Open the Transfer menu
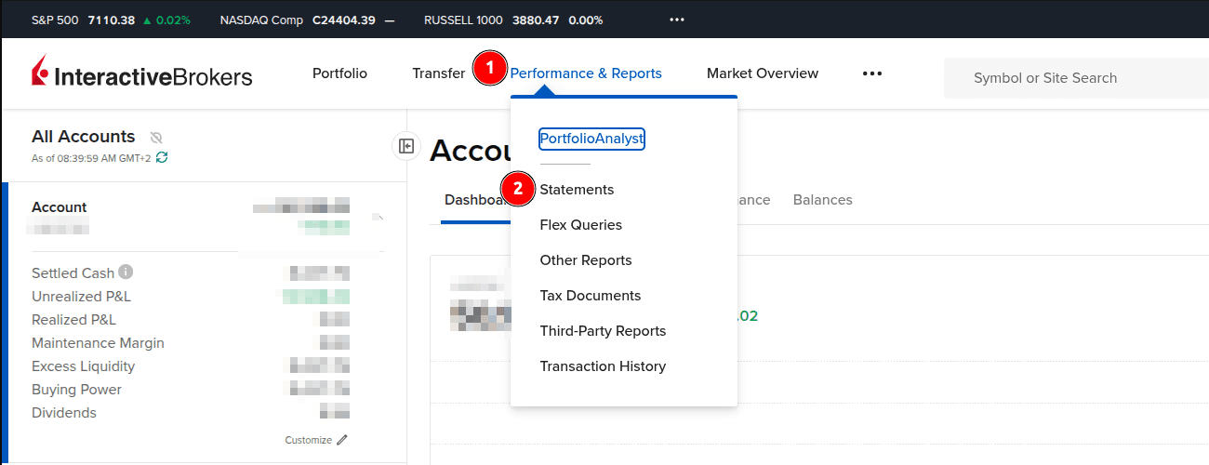Image resolution: width=1209 pixels, height=465 pixels. pyautogui.click(x=438, y=73)
